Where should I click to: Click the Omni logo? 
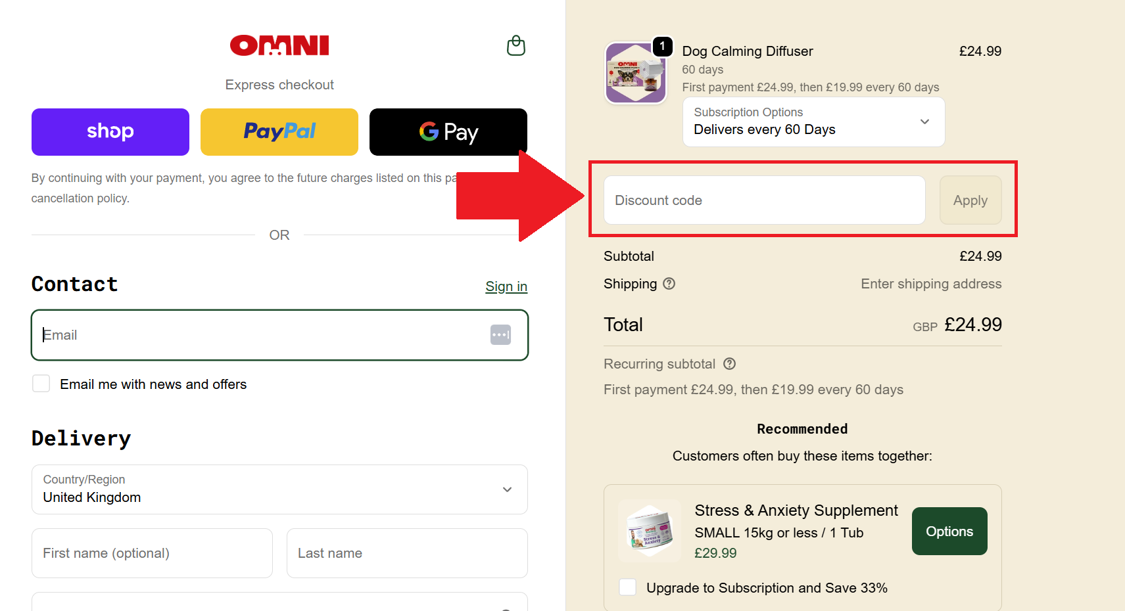[x=279, y=45]
